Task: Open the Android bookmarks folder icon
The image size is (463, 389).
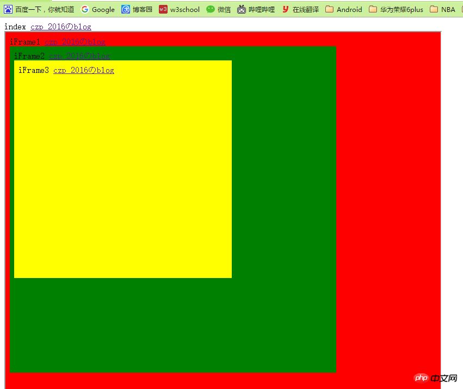Action: point(329,9)
